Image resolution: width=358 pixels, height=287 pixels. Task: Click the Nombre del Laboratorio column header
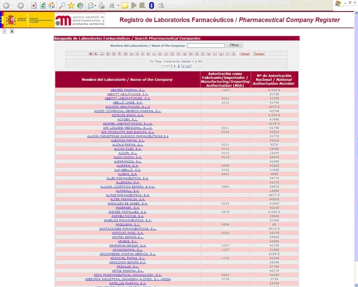pos(127,79)
